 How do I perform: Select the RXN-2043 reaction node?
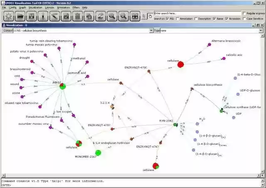click(x=175, y=125)
